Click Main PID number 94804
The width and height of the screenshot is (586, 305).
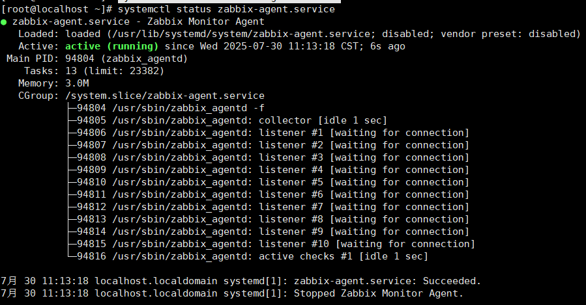[x=80, y=59]
